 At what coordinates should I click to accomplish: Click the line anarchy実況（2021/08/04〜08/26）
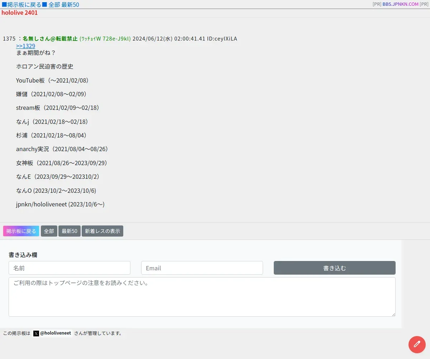[62, 149]
